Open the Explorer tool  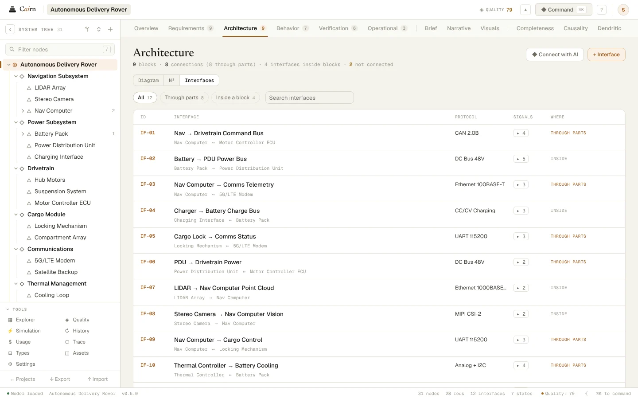21,320
